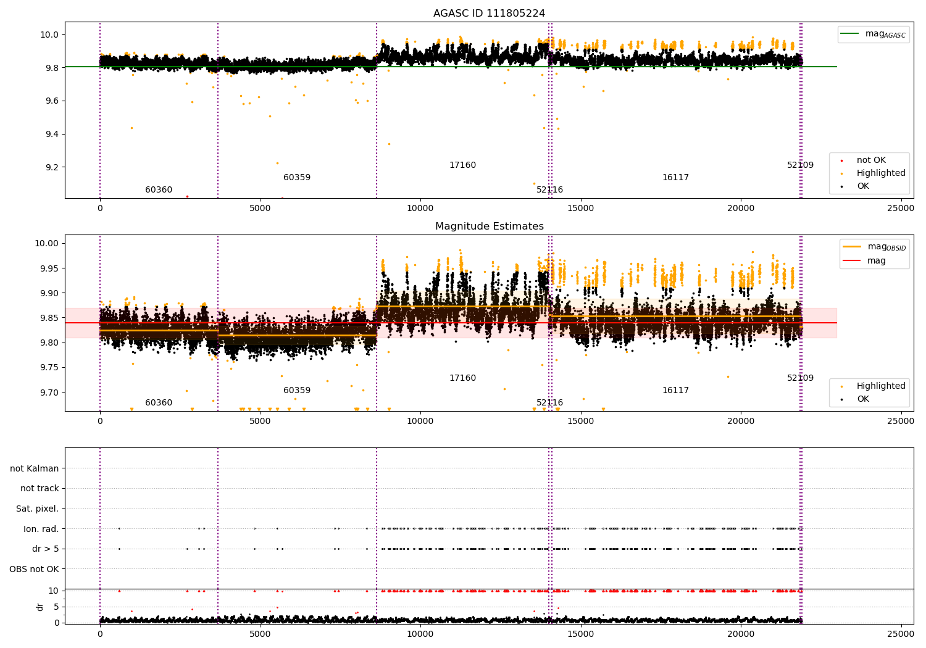Screen dimensions: 926x648
Task: Select 'Highlighted' legend entry in top plot
Action: pos(880,173)
